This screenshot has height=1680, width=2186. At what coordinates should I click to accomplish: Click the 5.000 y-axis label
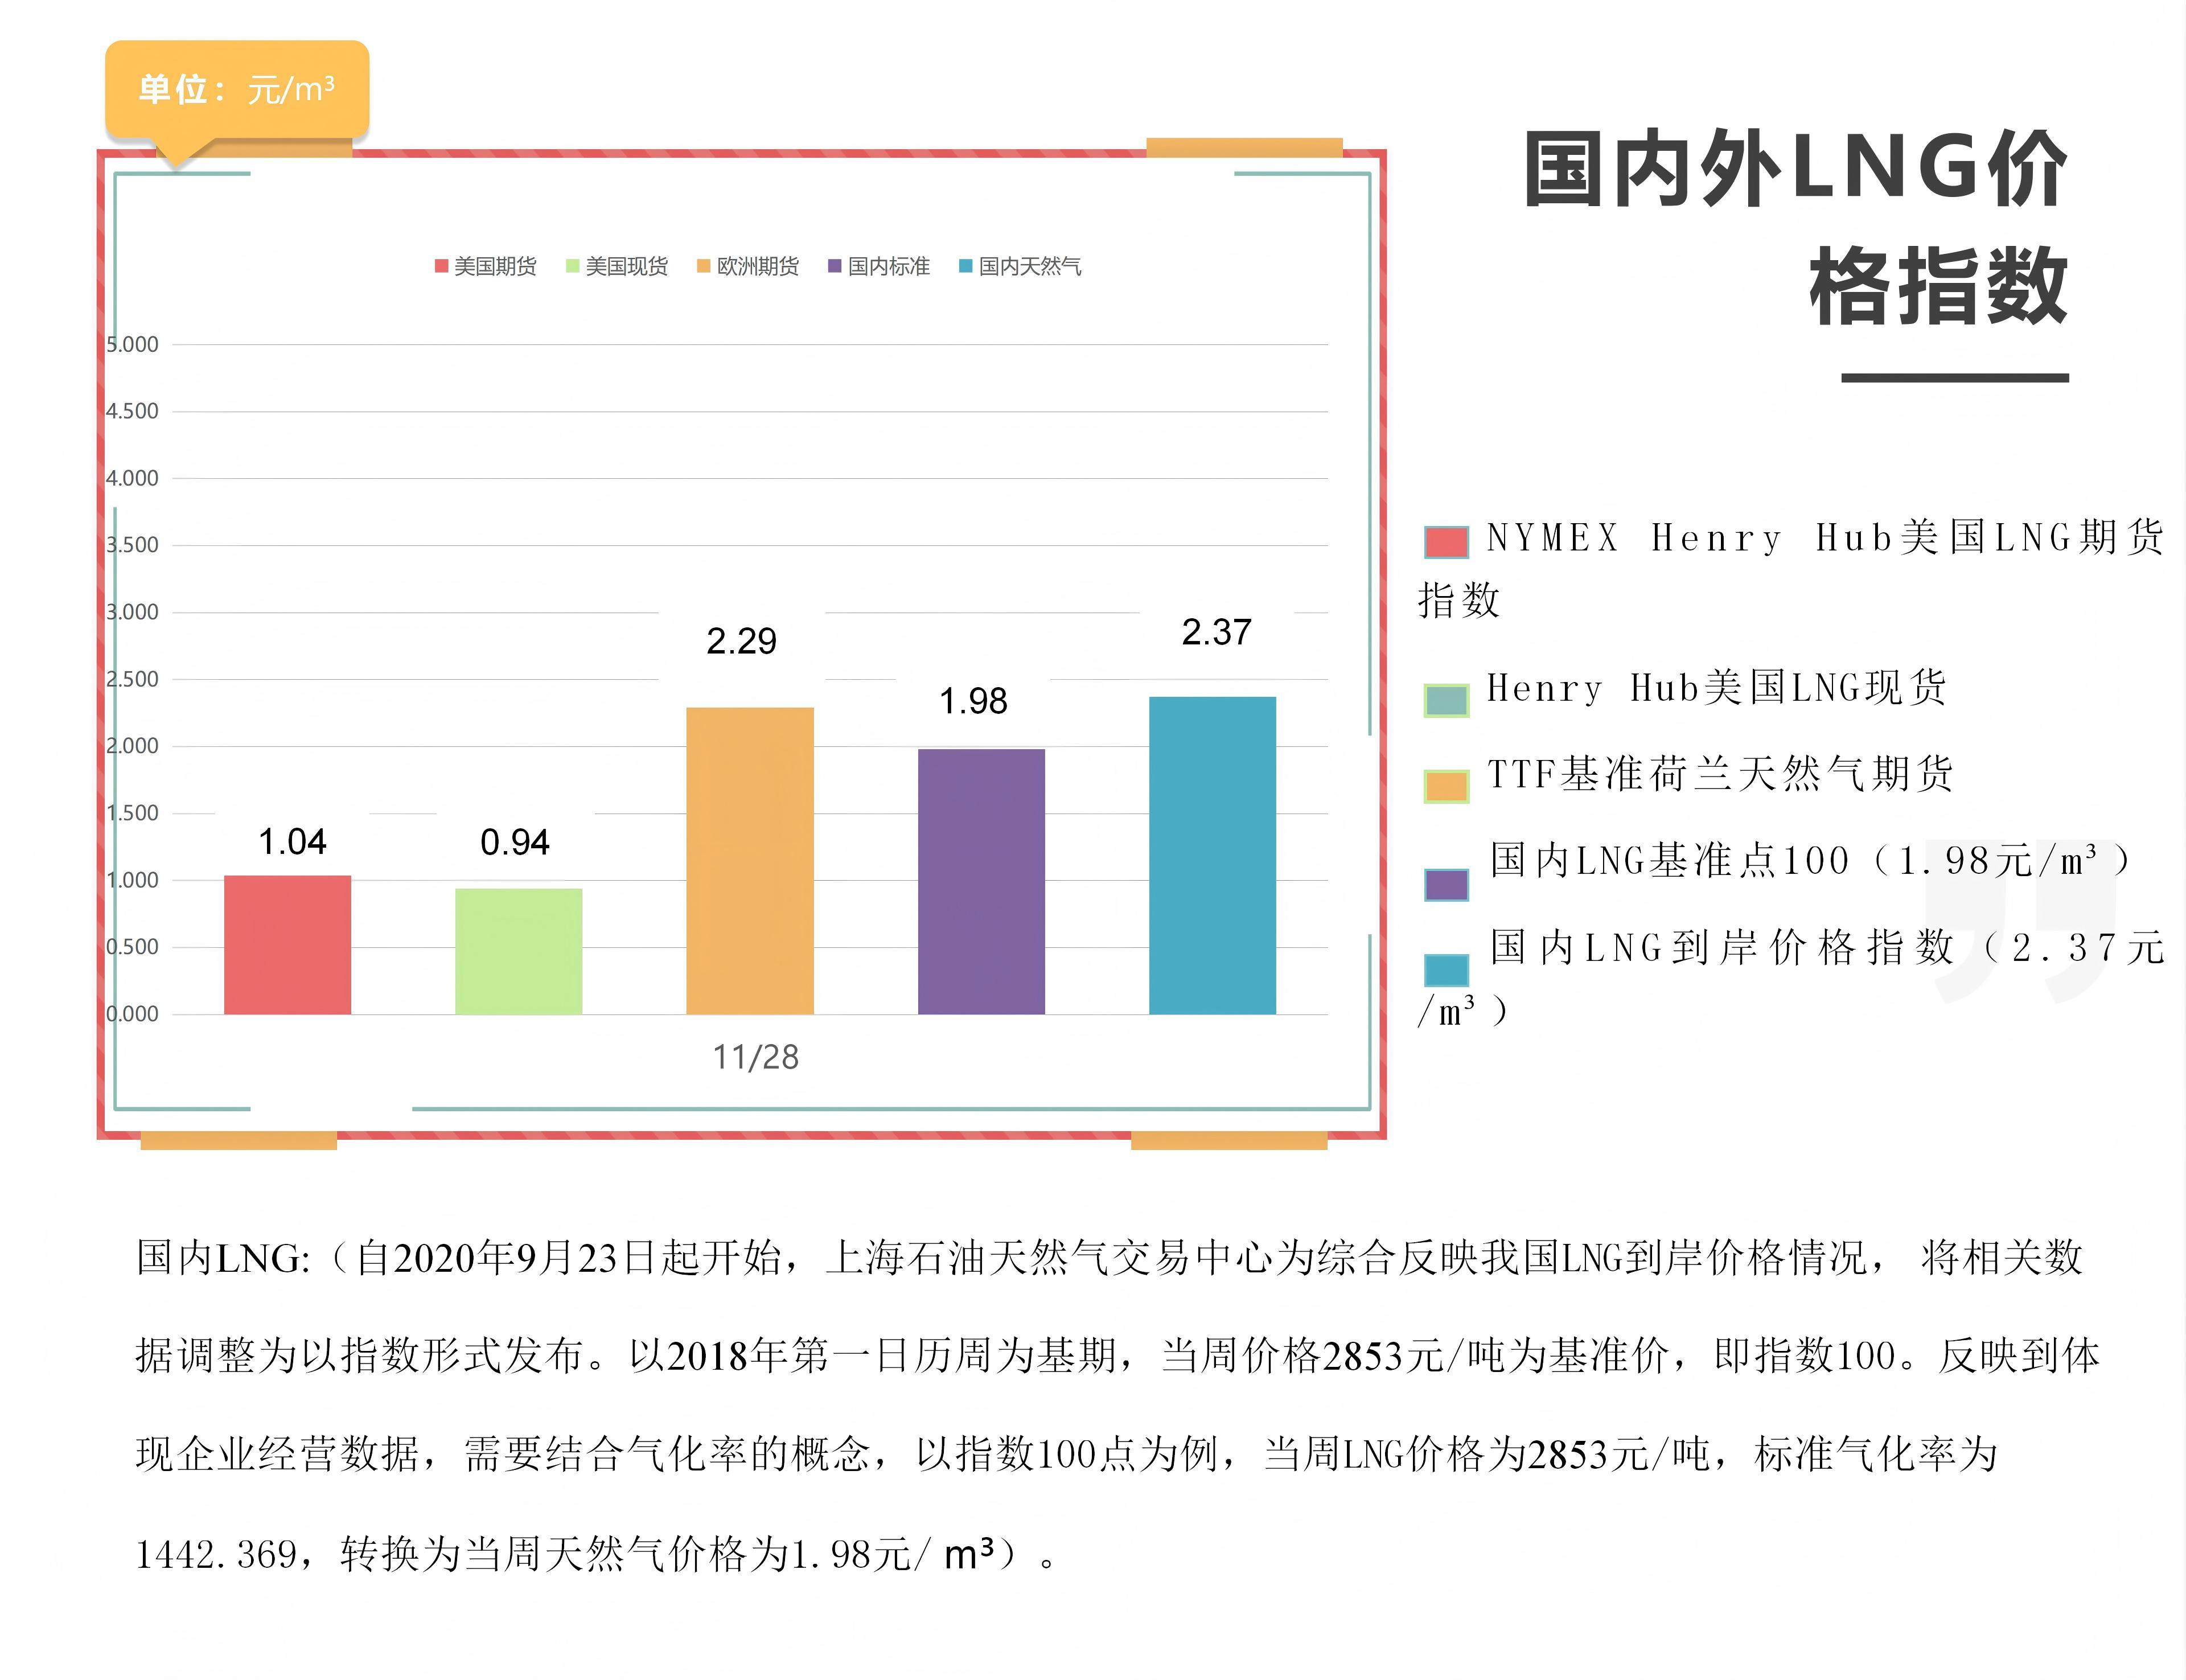coord(132,344)
